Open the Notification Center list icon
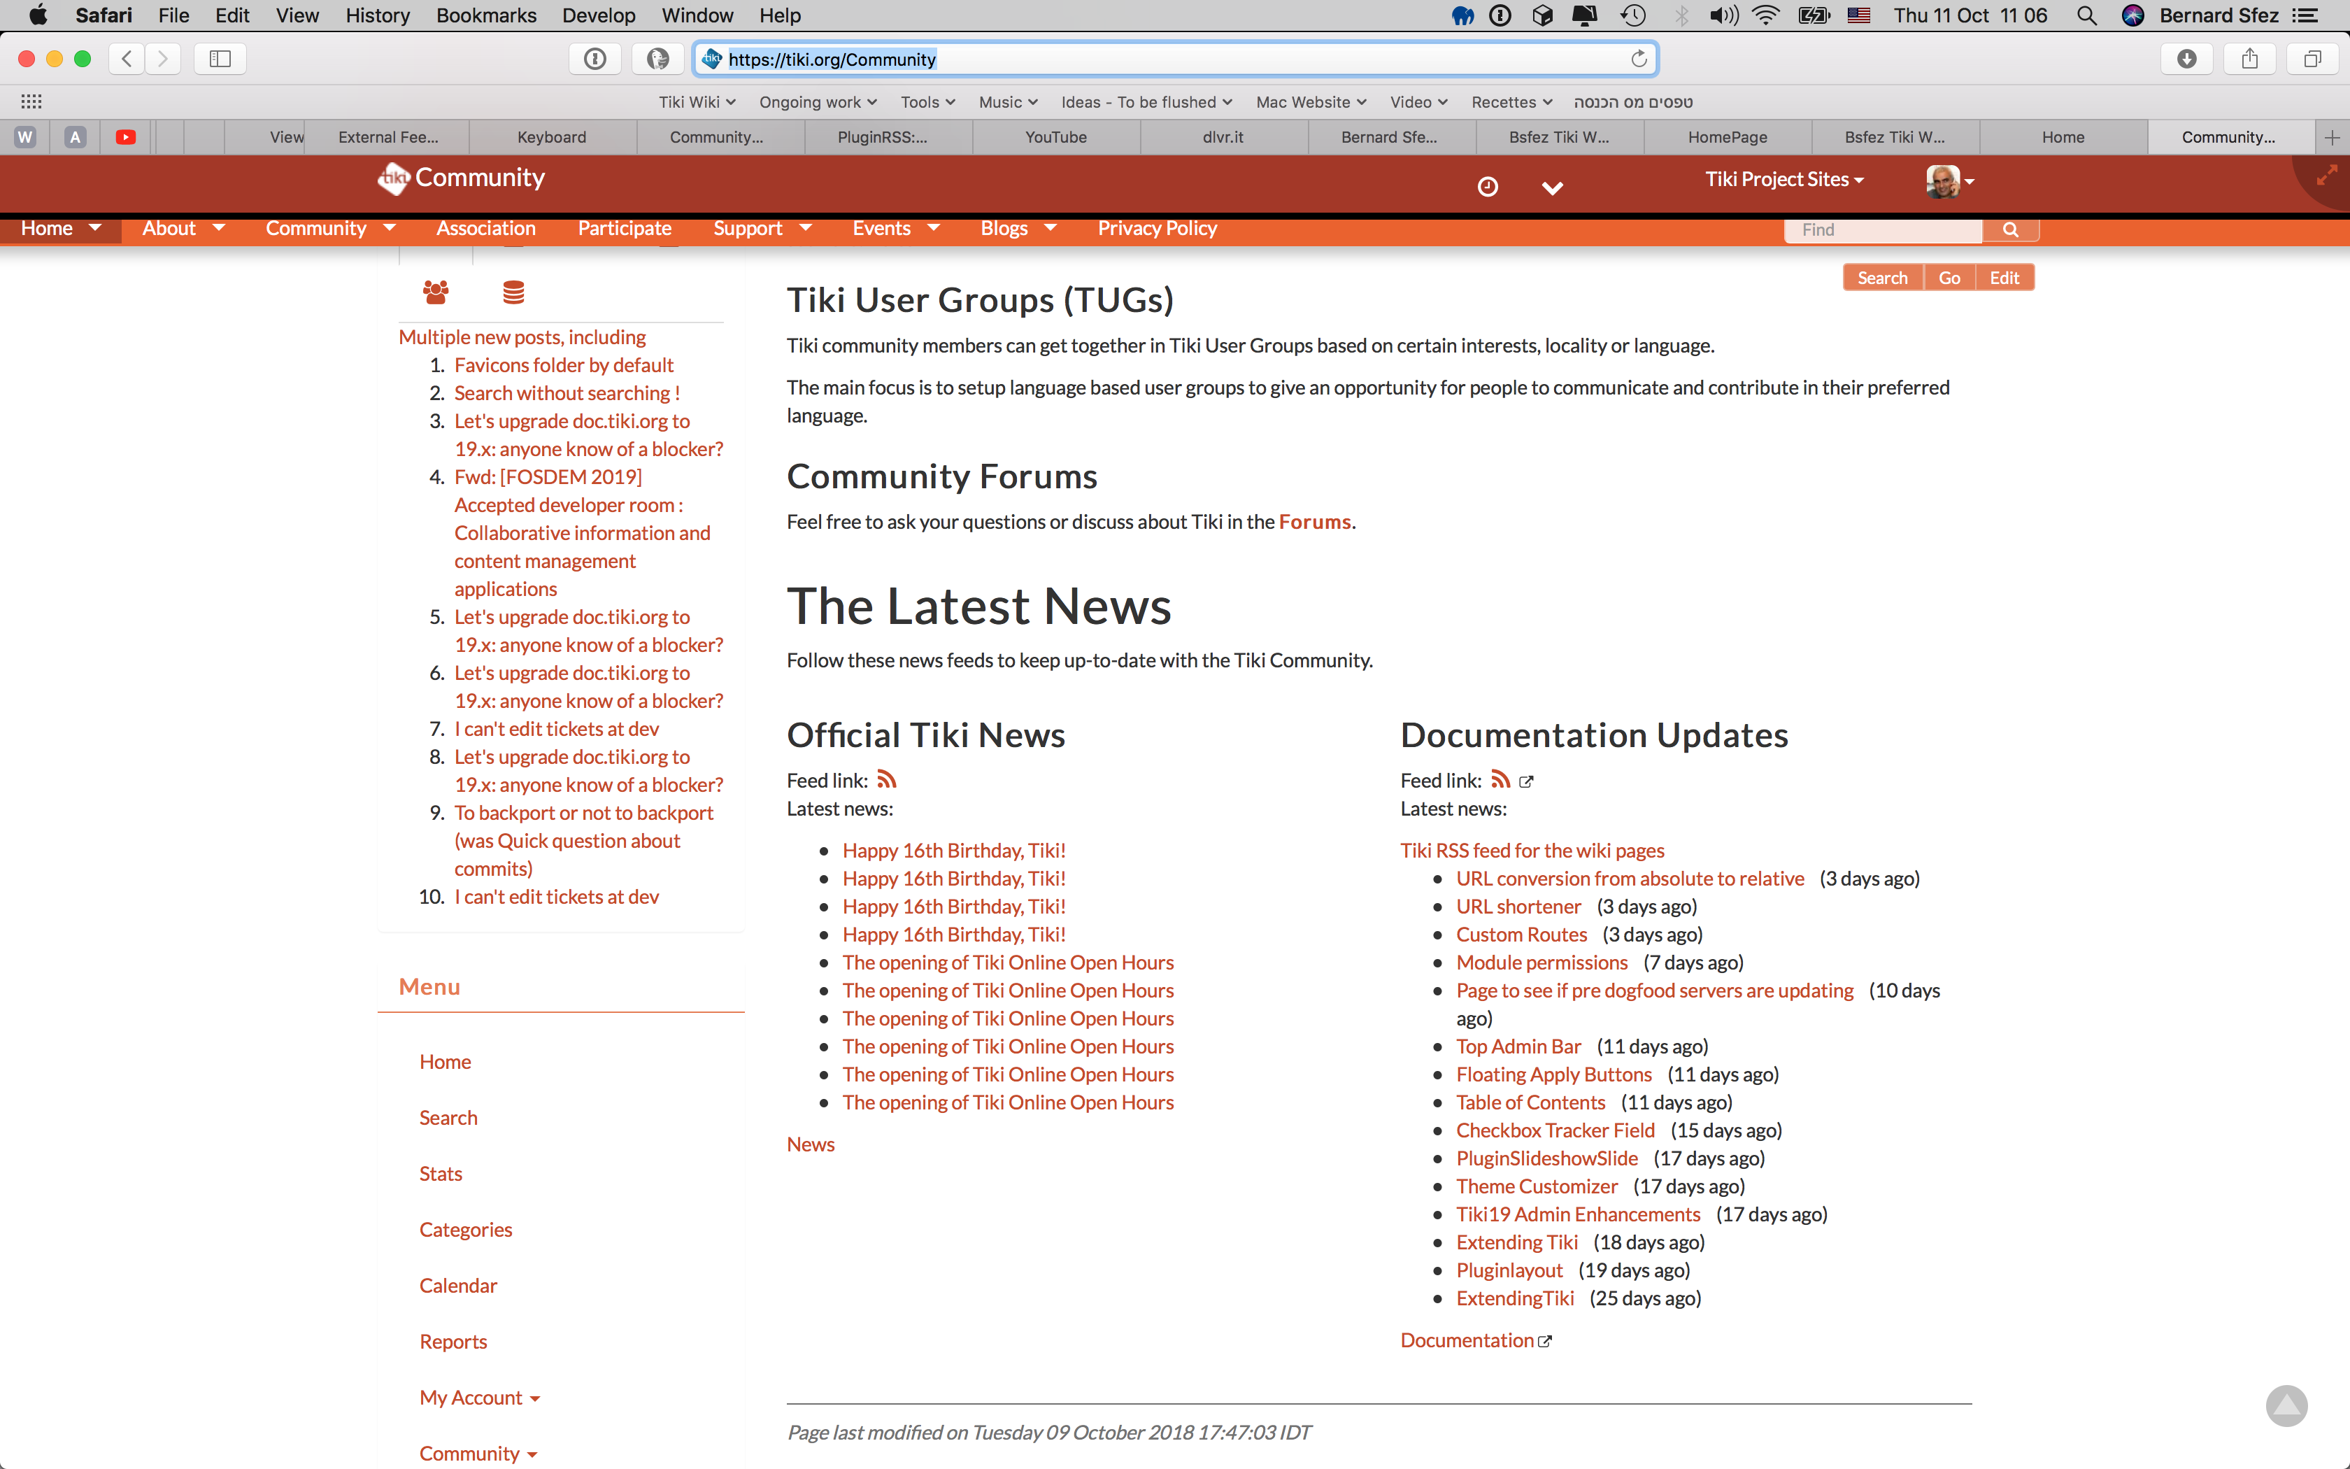The height and width of the screenshot is (1469, 2350). click(2307, 15)
